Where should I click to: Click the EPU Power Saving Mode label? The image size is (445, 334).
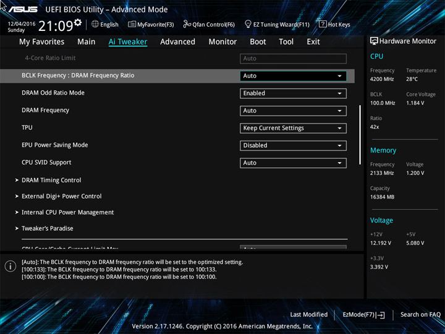coord(55,145)
